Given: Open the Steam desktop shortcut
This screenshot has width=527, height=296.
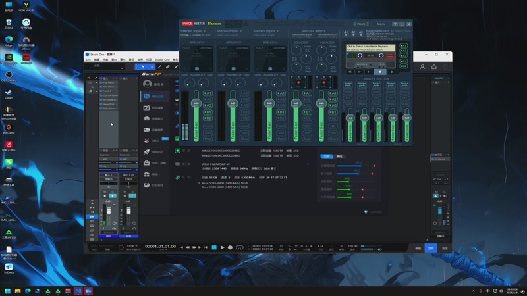Looking at the screenshot, I should [9, 94].
